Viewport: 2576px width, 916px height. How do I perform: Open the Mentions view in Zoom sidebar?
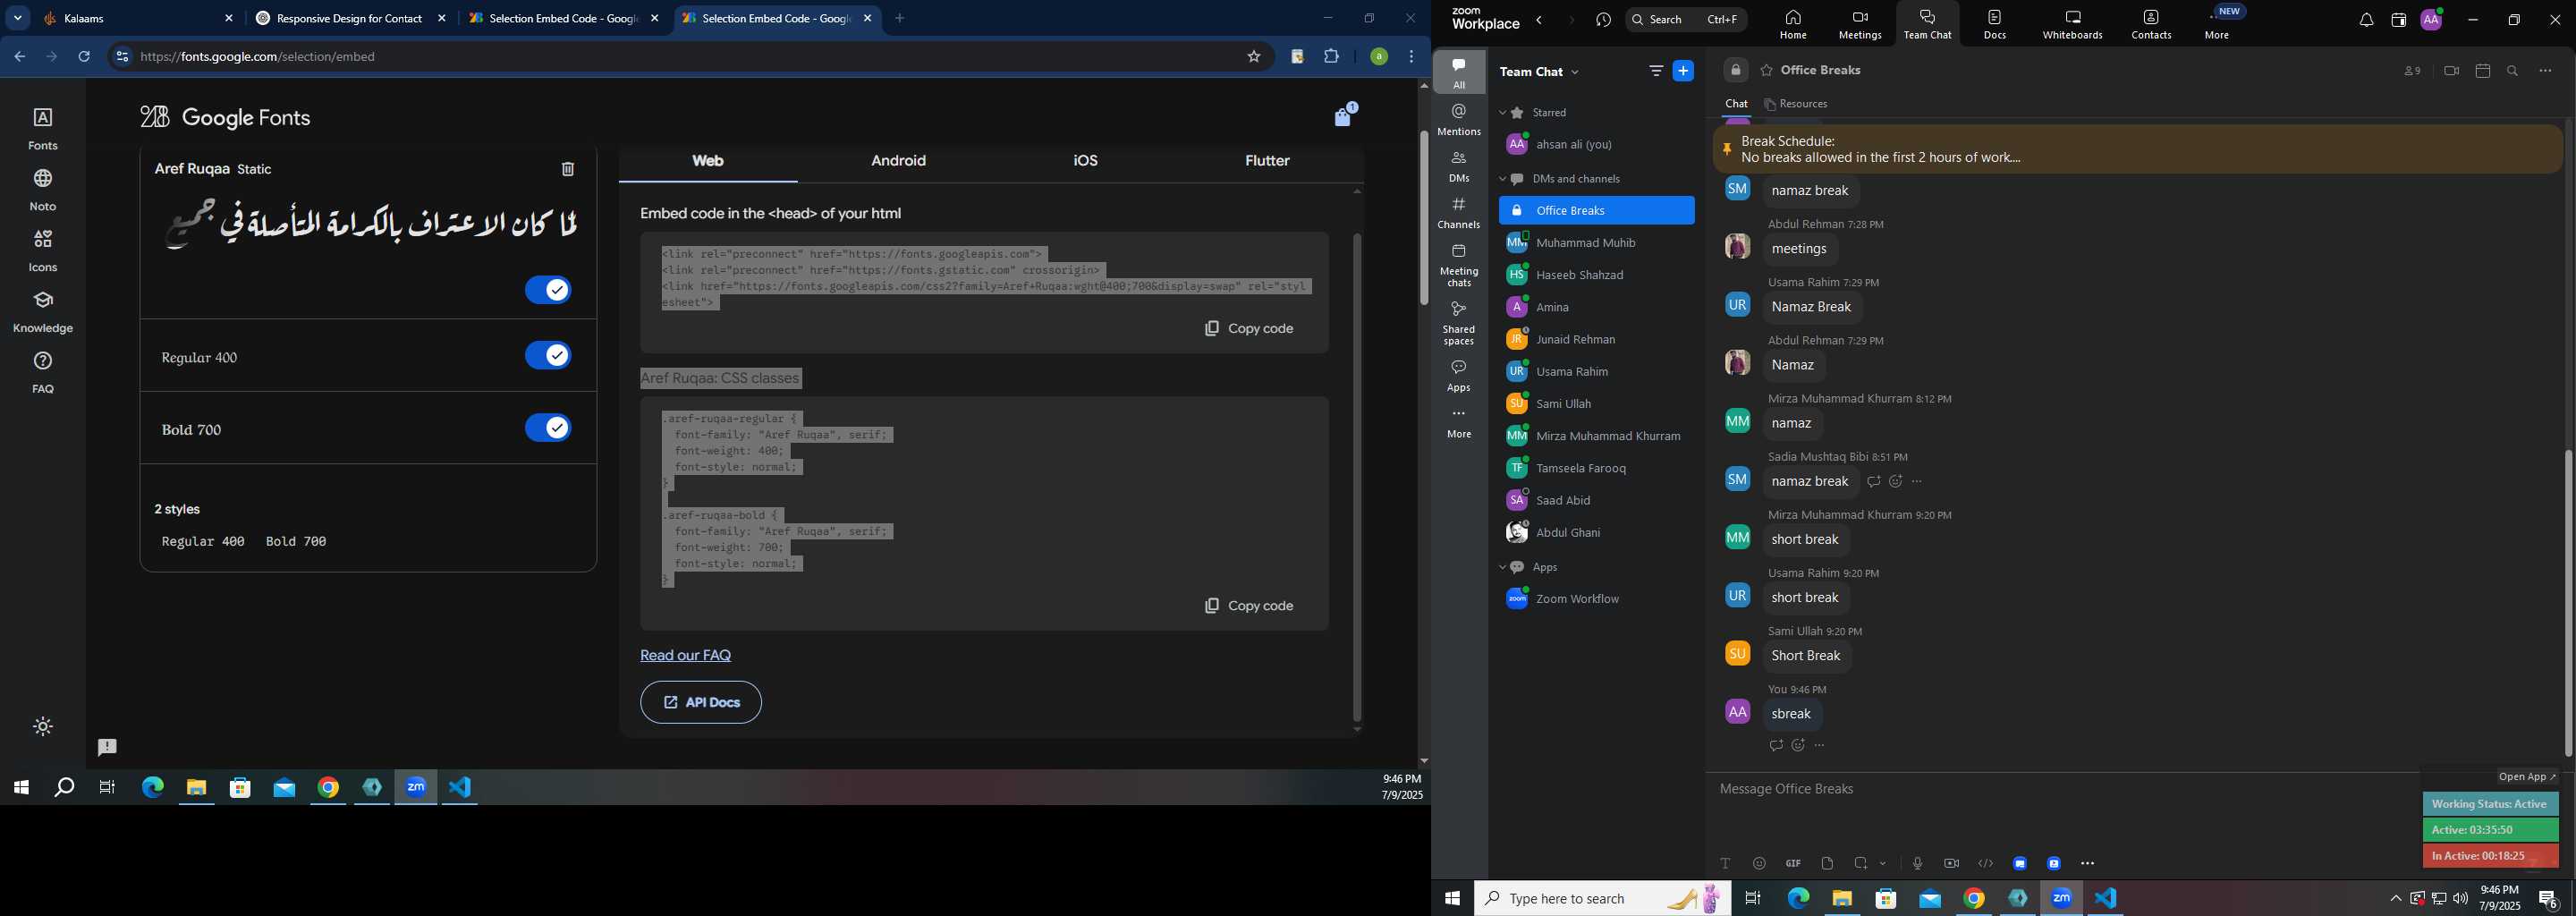tap(1459, 120)
